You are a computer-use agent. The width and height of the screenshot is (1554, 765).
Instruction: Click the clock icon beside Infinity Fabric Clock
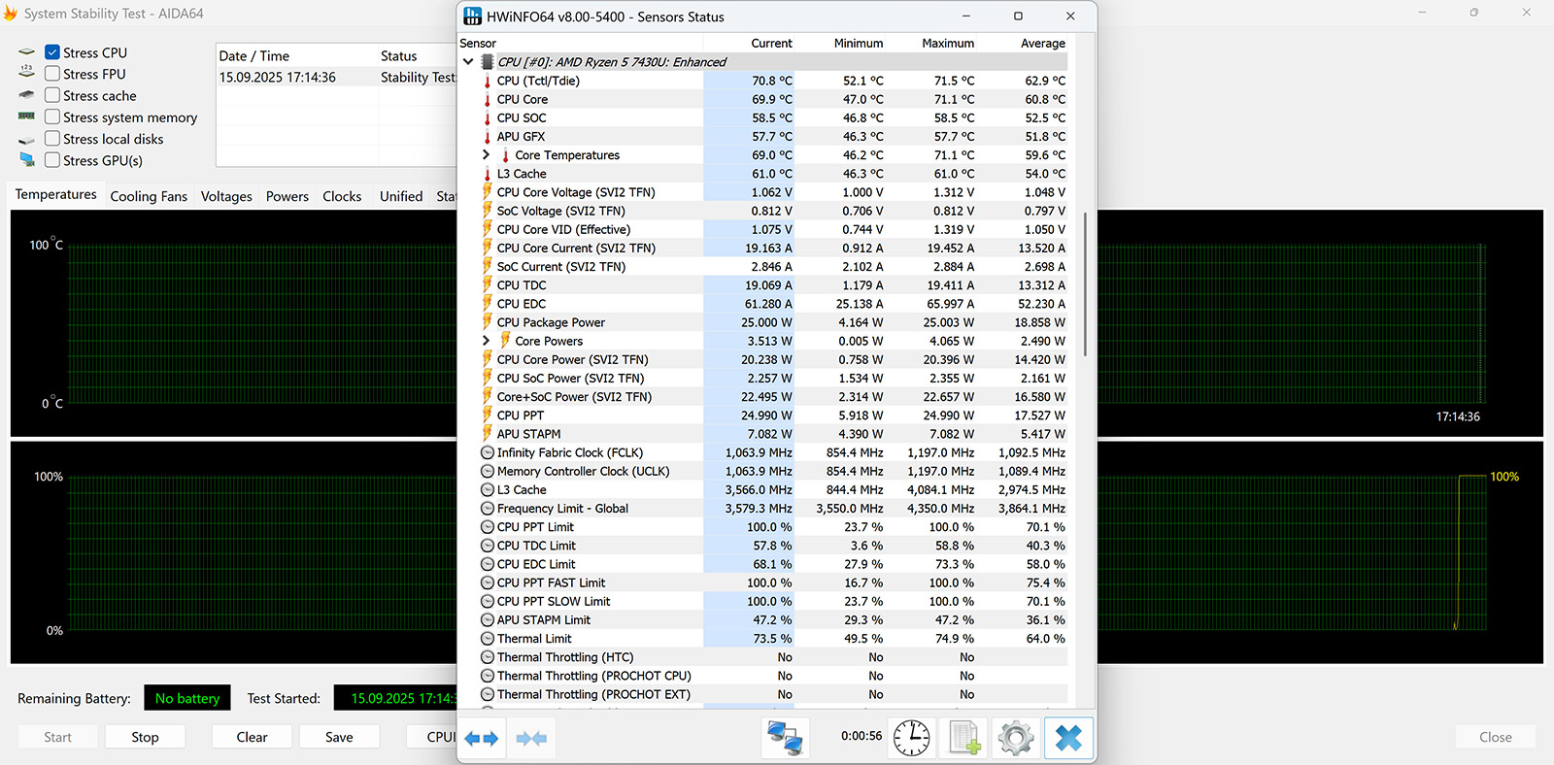tap(488, 452)
